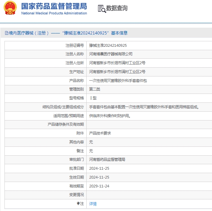212x211 pixels.
Task: Select the 手套套件包由基本配置 composition text
Action: 144,107
